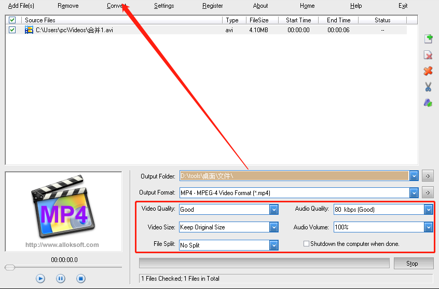The image size is (439, 289).
Task: Open the Video Quality dropdown
Action: coord(274,210)
